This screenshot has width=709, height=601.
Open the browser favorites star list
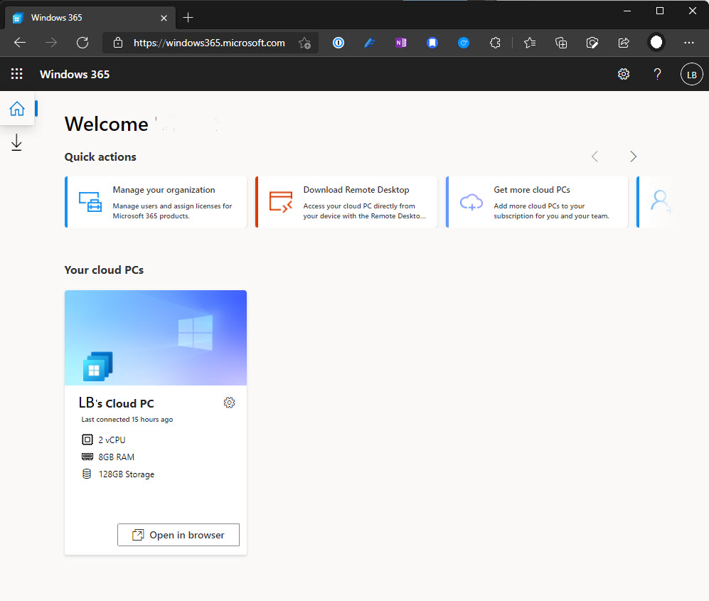coord(530,43)
